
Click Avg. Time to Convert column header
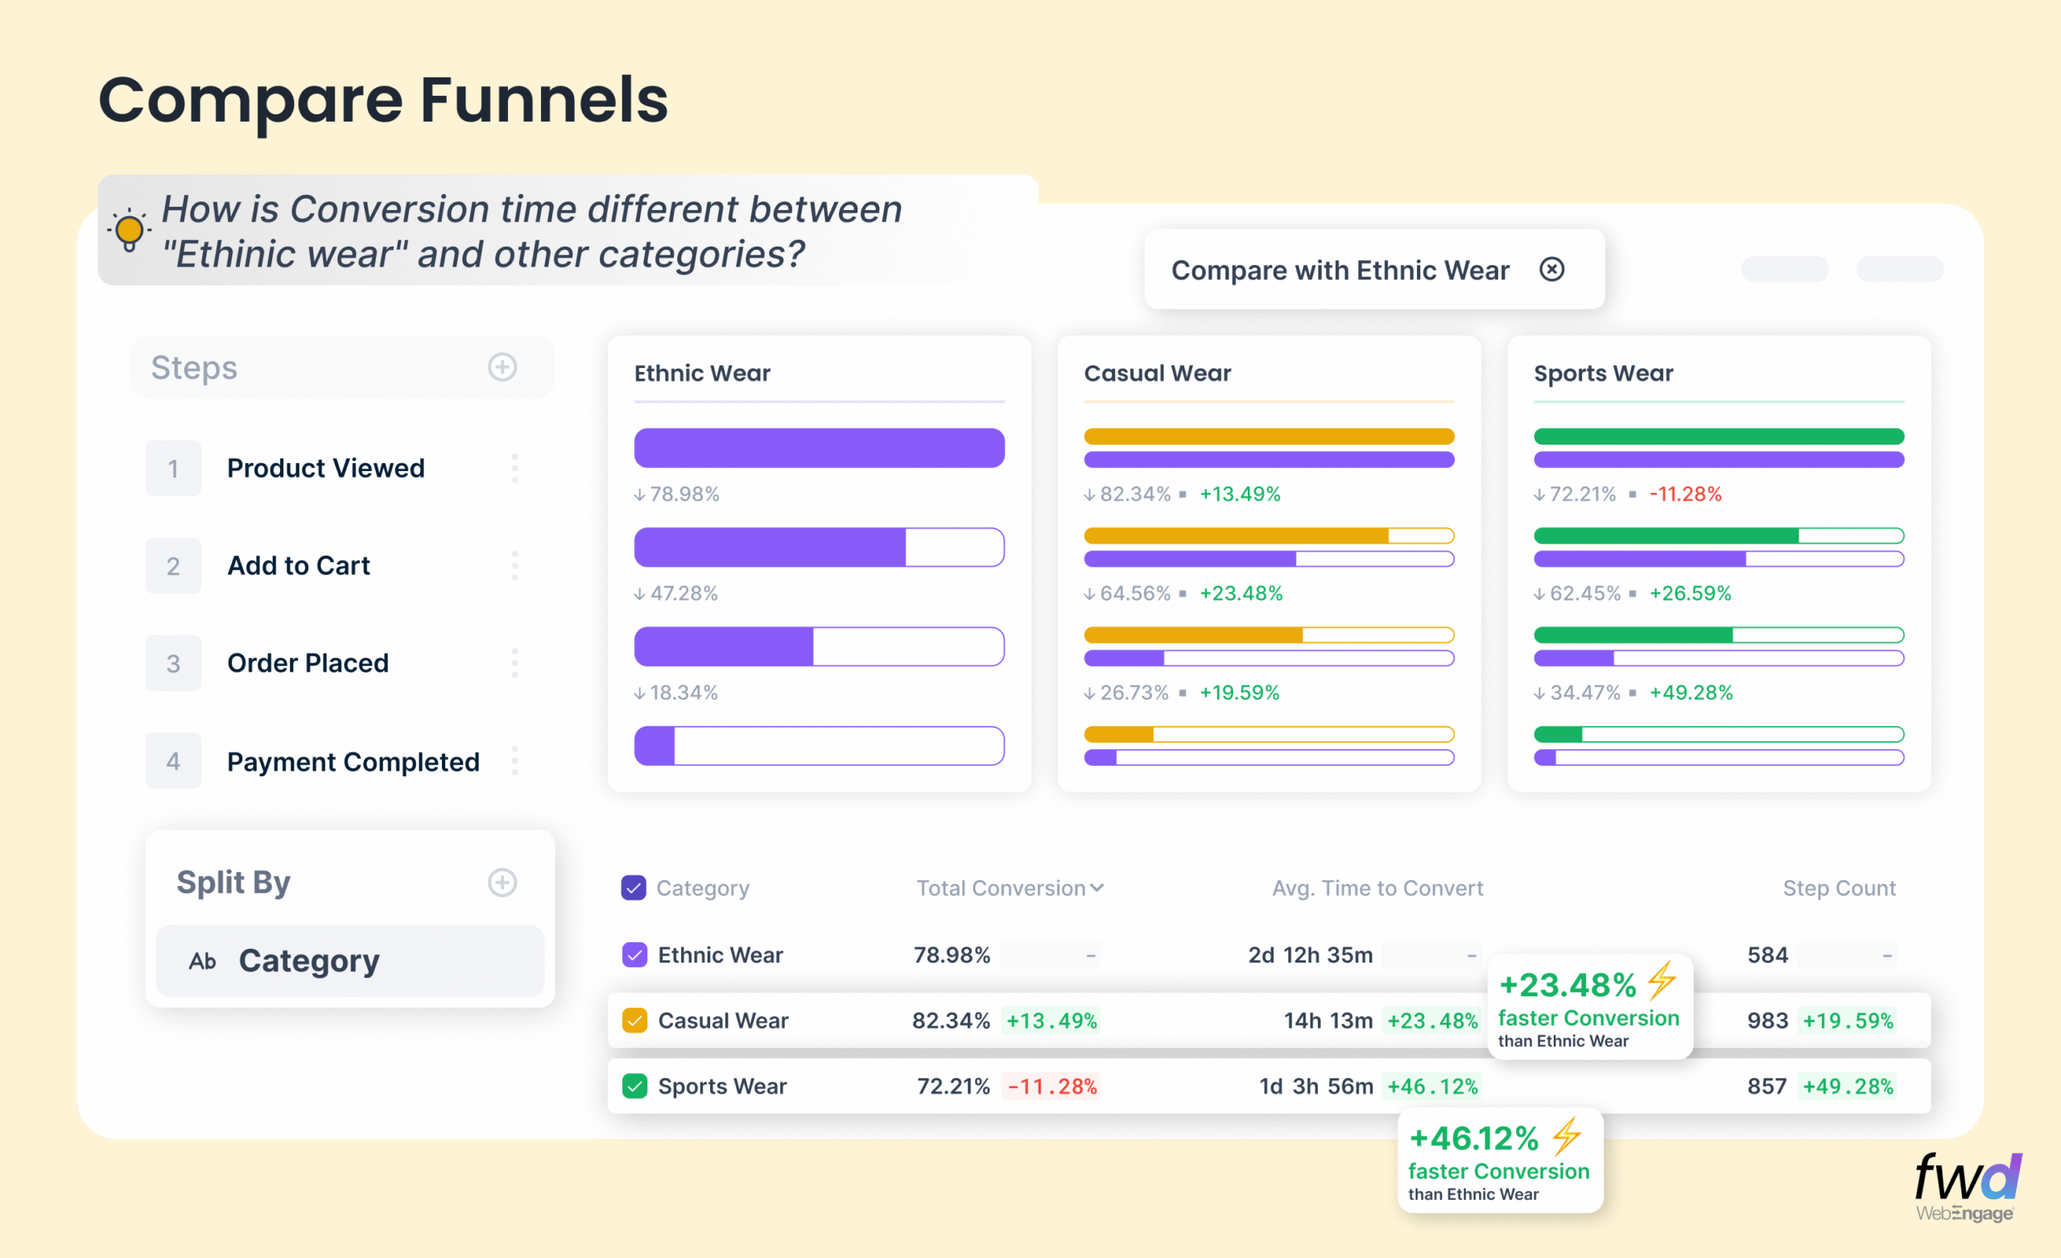(x=1377, y=888)
